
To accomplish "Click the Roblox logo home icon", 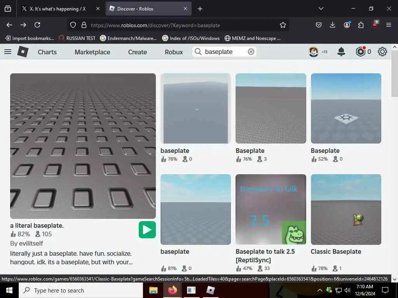I will [23, 52].
